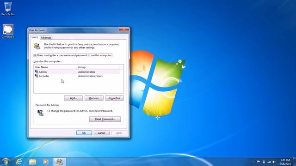Viewport: 296px width, 166px height.
Task: Click the Show desktop strip
Action: [x=294, y=162]
